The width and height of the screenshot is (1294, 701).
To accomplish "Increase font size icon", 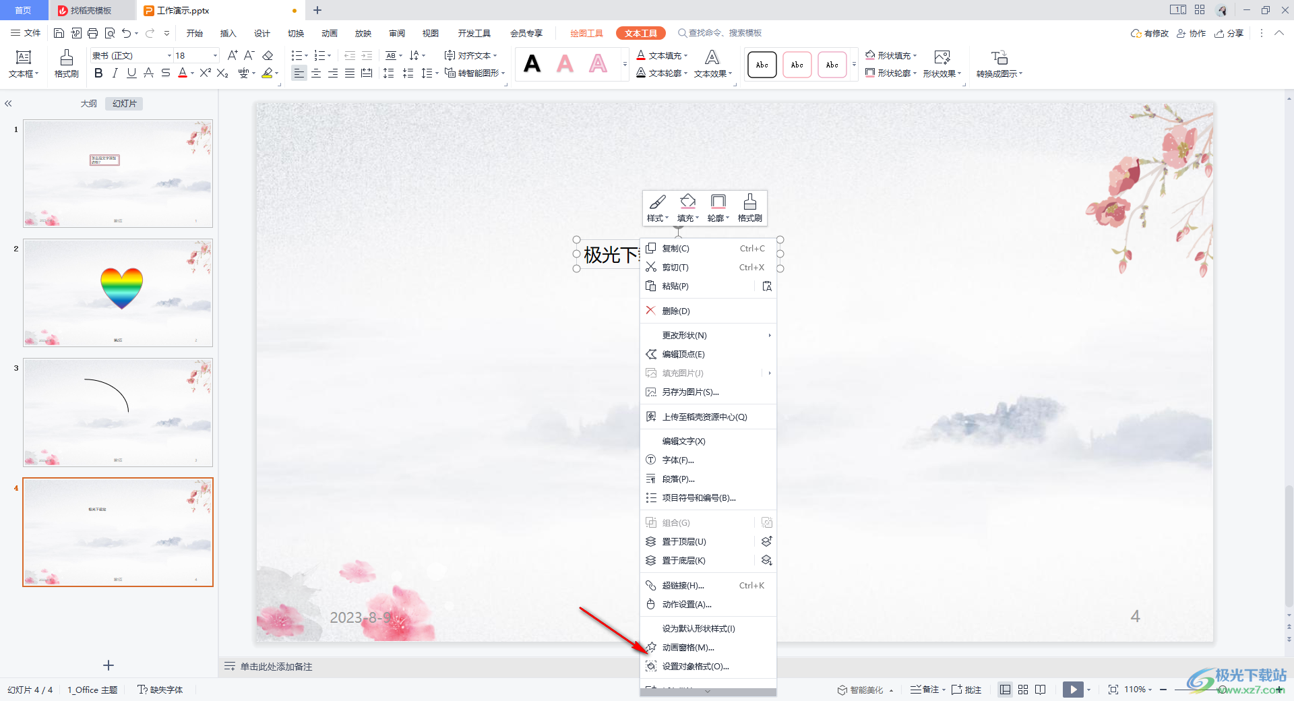I will coord(233,55).
